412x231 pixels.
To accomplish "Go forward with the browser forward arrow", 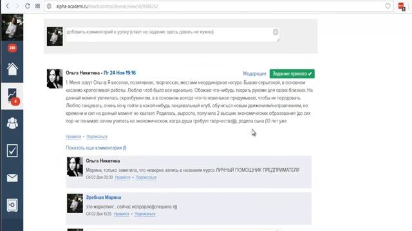I will tap(17, 6).
